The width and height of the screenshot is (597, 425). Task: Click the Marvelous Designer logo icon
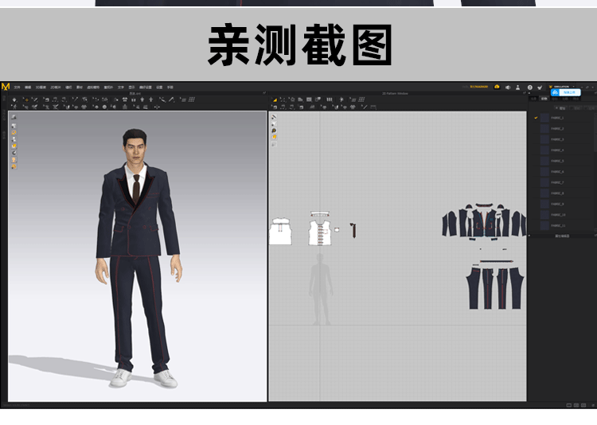6,86
